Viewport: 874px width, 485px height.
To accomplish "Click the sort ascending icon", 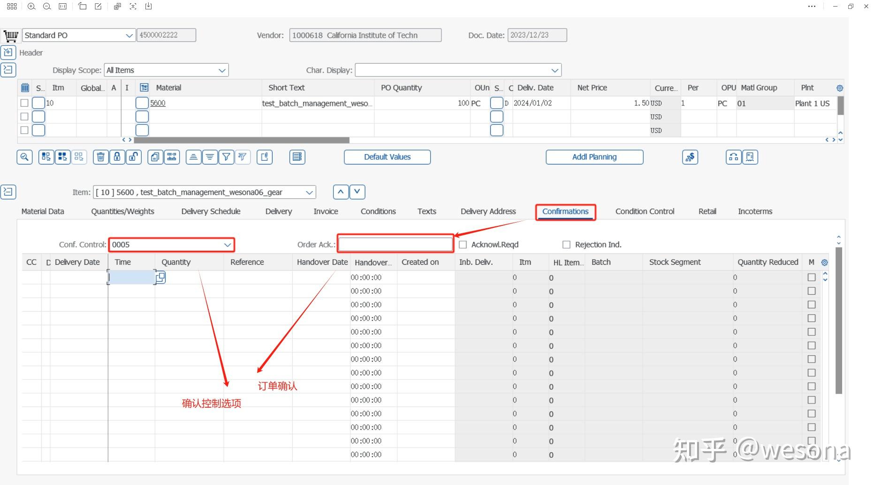I will click(193, 157).
